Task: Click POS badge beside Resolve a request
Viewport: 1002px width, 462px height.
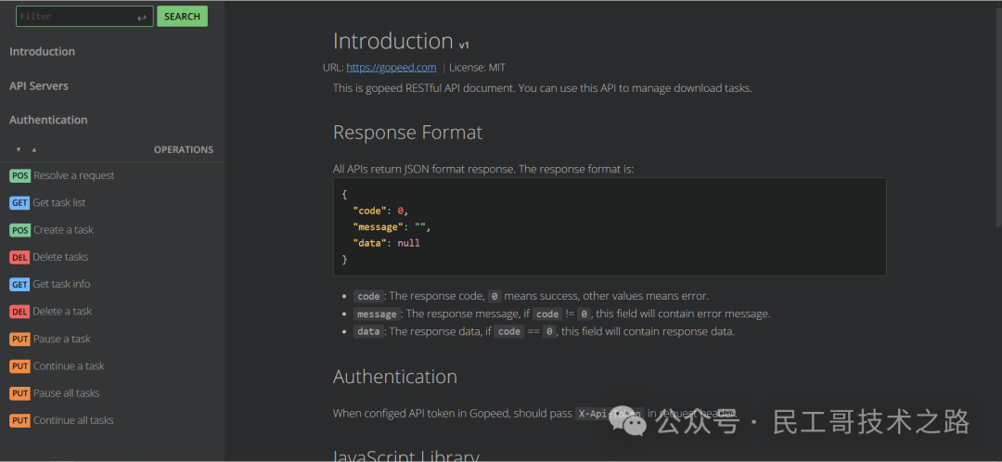Action: point(20,175)
